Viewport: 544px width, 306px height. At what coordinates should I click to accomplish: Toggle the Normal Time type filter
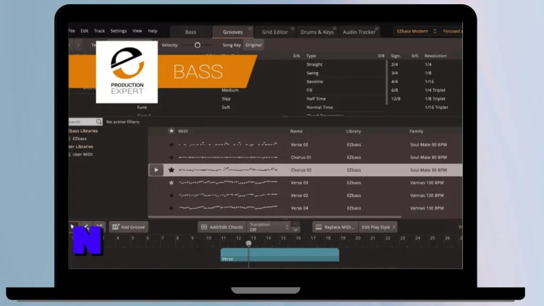click(319, 107)
